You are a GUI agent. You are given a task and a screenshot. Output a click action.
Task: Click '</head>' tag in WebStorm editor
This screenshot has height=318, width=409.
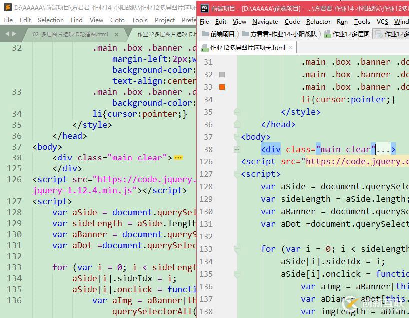pos(278,124)
